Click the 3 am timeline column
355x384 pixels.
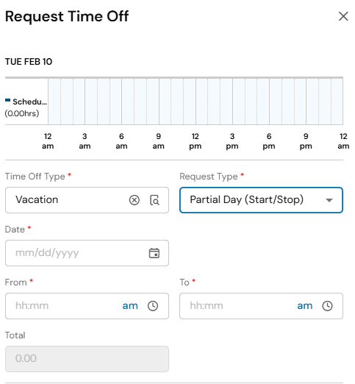point(91,102)
